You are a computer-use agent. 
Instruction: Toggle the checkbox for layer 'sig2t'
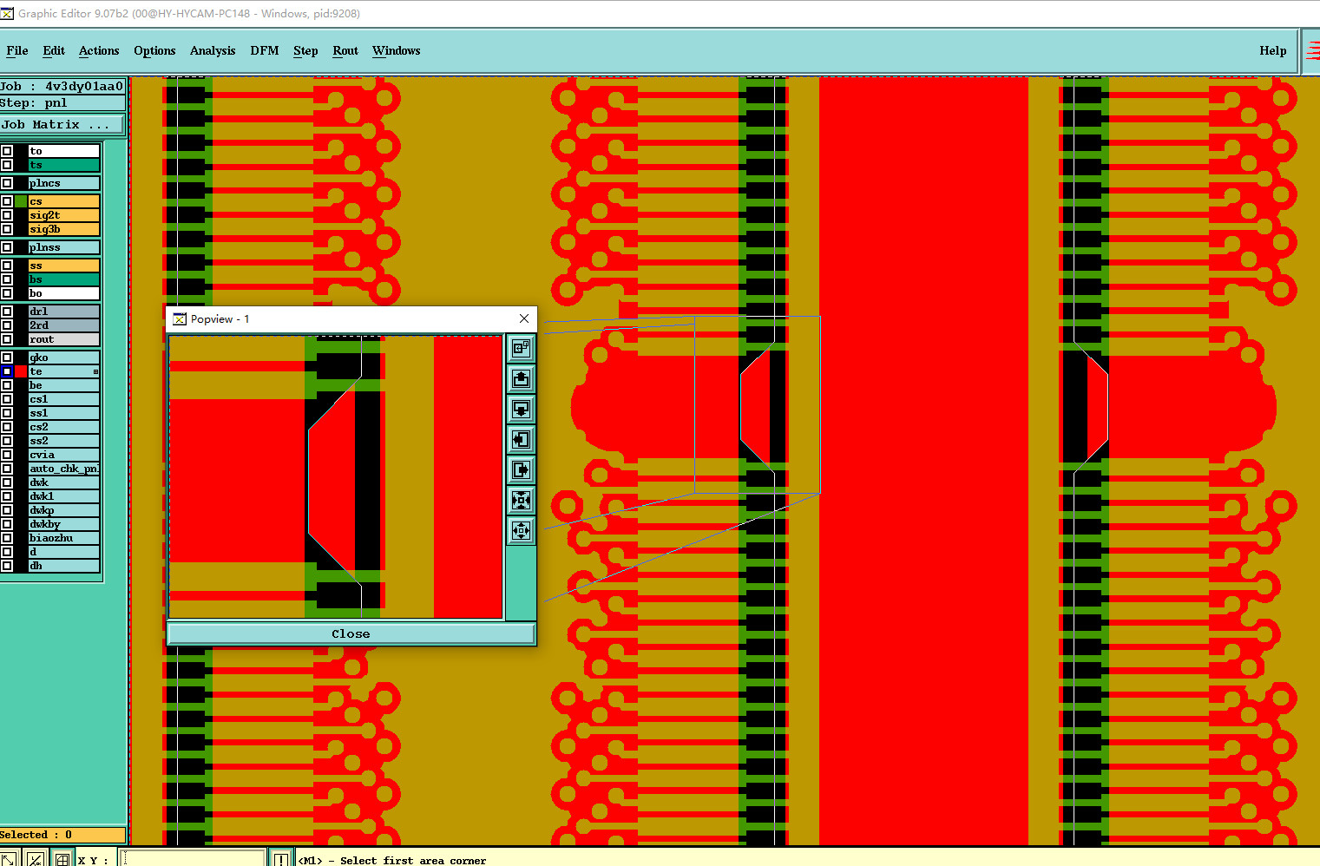pos(7,215)
